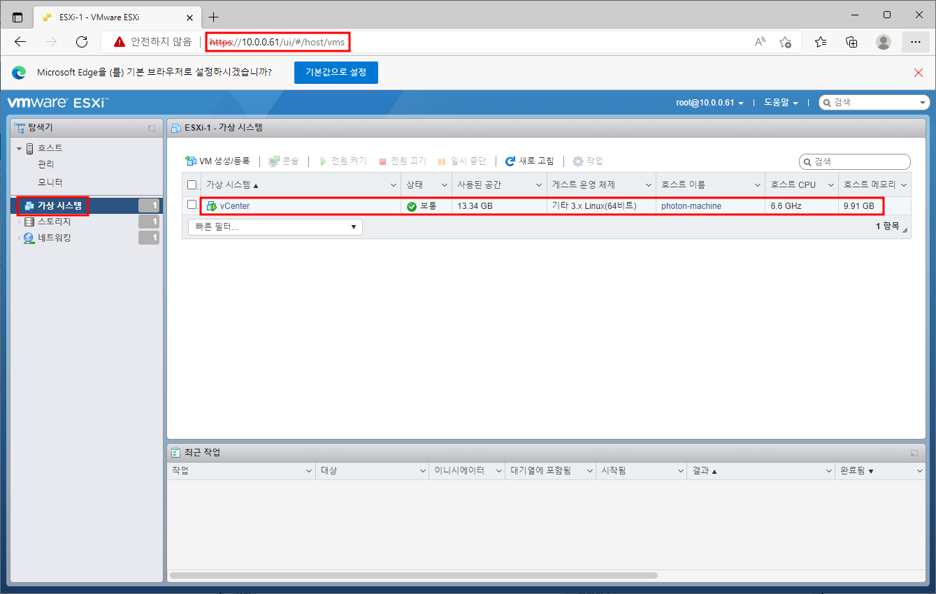The width and height of the screenshot is (936, 594).
Task: Open the 콘솔 toolbar option
Action: tap(284, 161)
